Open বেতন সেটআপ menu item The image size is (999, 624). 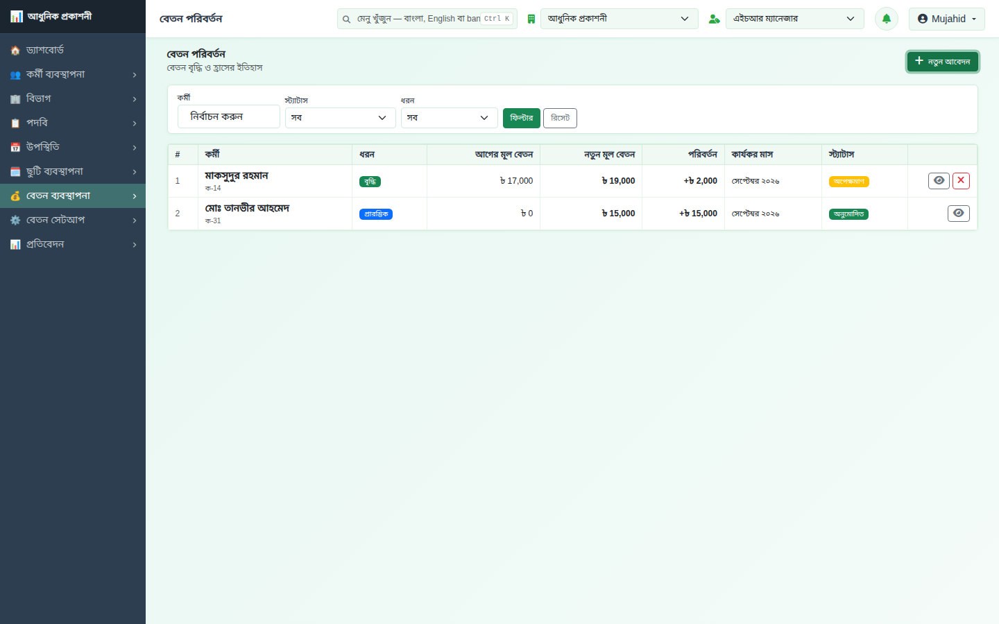click(73, 220)
